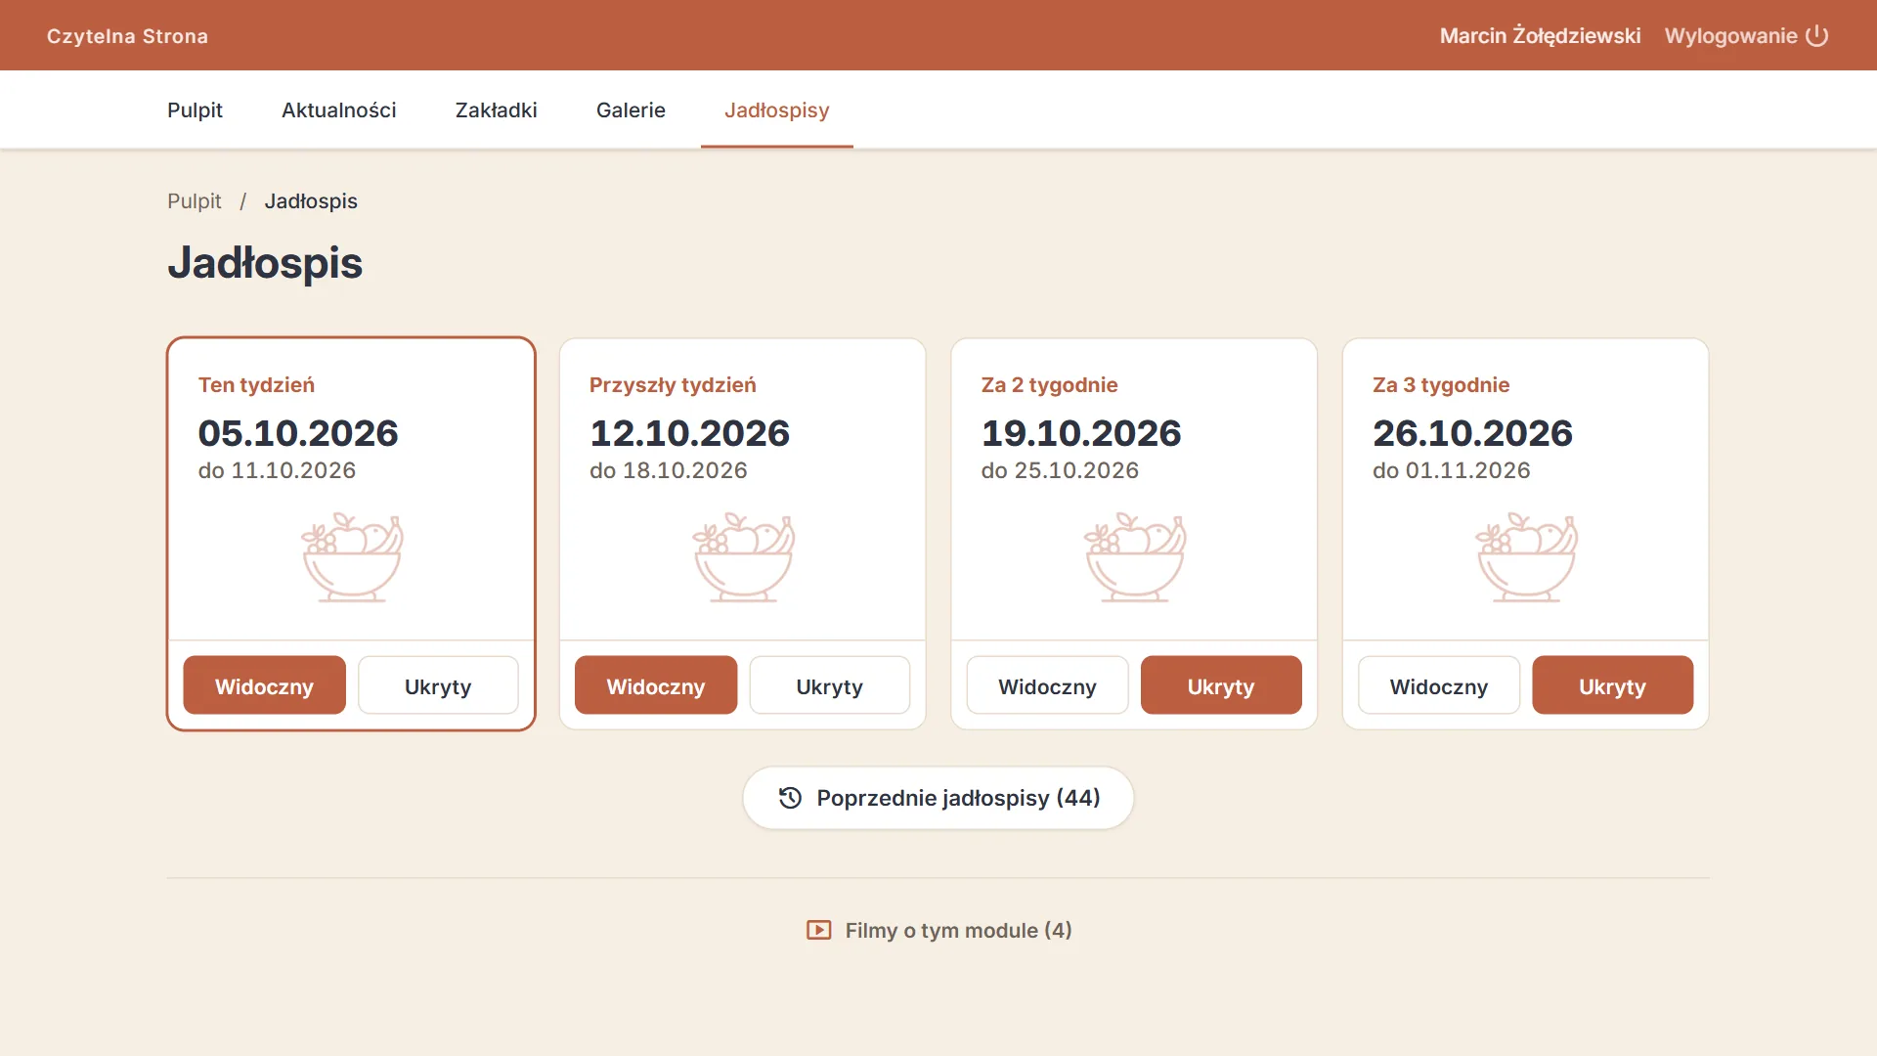
Task: Select the Jadłospisy tab
Action: click(x=777, y=110)
